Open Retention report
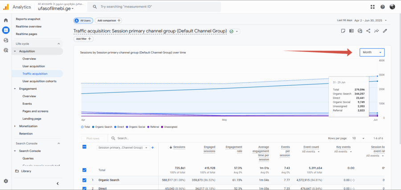The width and height of the screenshot is (401, 190). pyautogui.click(x=26, y=134)
